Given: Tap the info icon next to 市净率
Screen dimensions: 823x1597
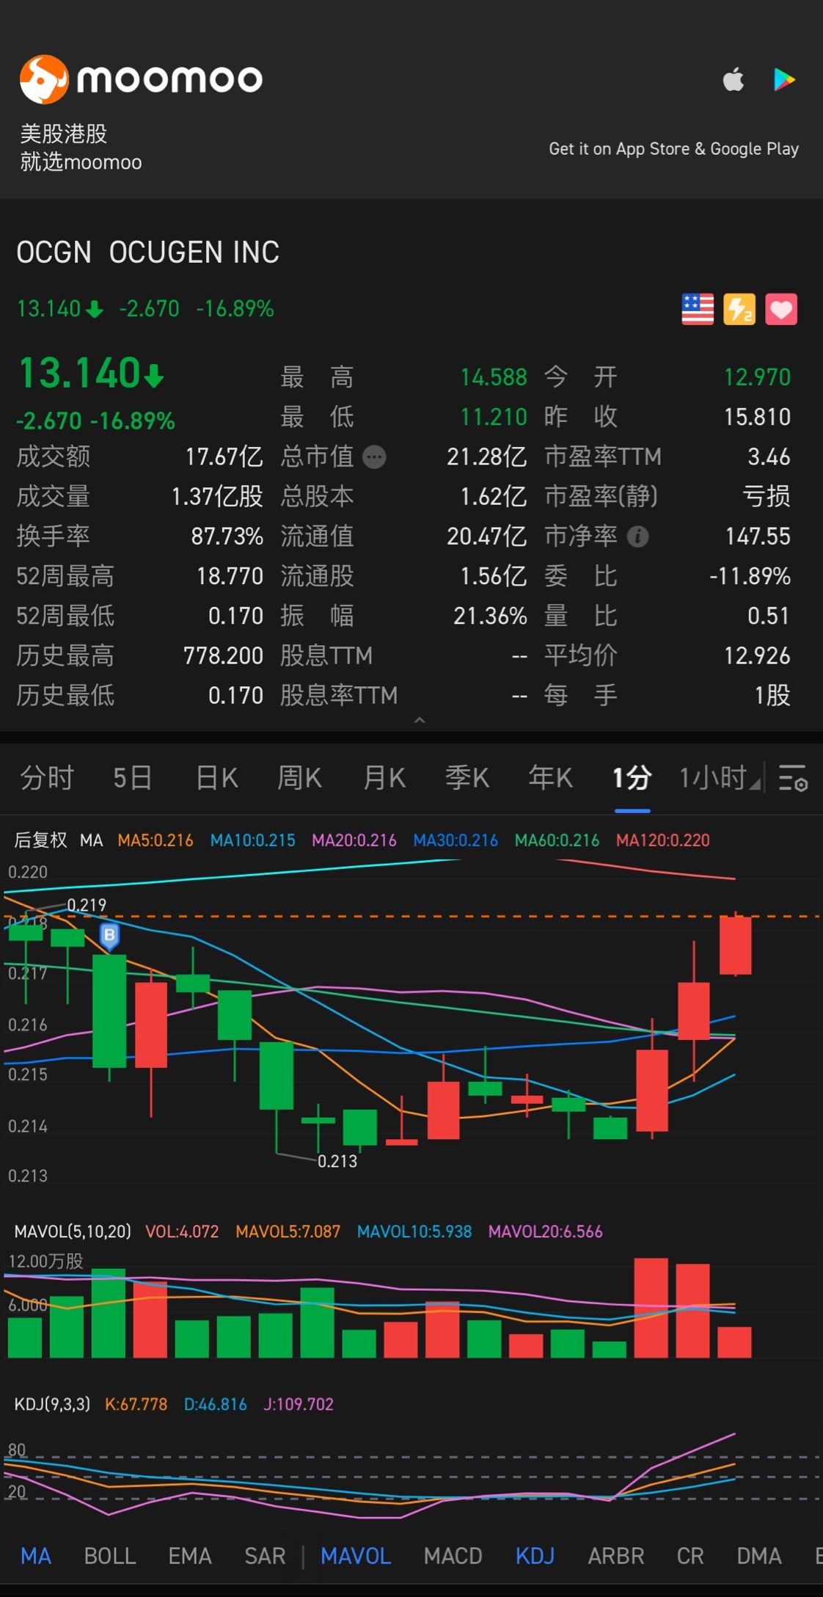Looking at the screenshot, I should pyautogui.click(x=638, y=536).
